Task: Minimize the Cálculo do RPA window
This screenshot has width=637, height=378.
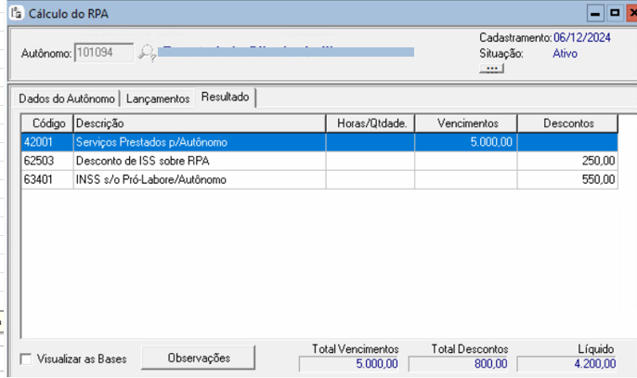Action: (x=595, y=14)
